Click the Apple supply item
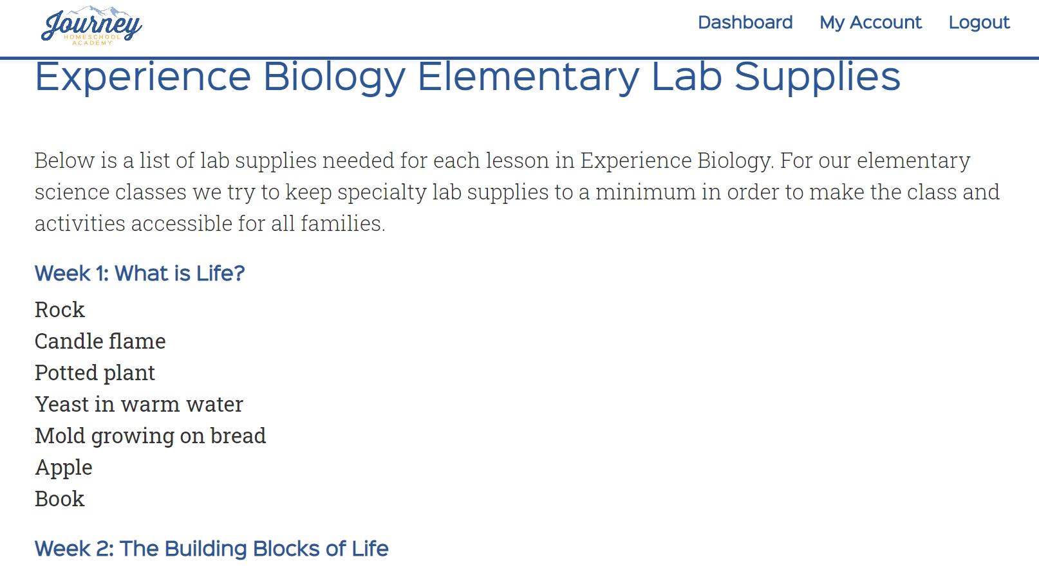The width and height of the screenshot is (1039, 568). (64, 468)
